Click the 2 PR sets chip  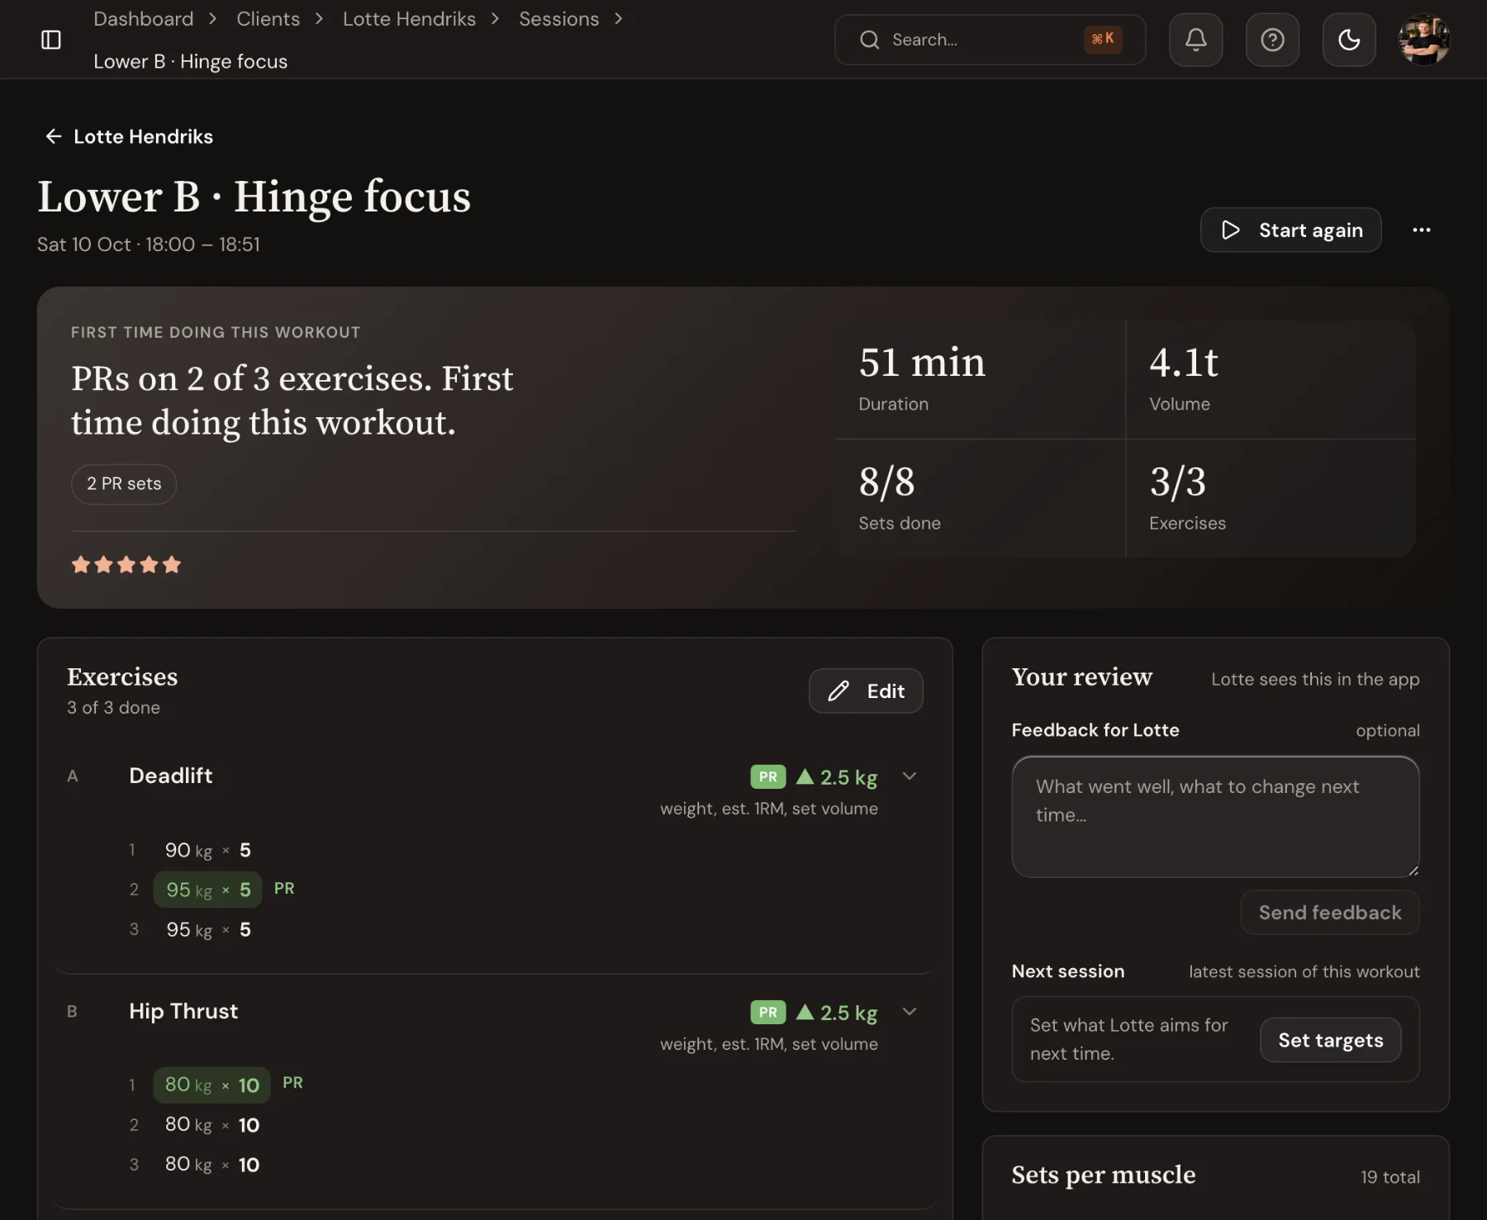tap(124, 484)
